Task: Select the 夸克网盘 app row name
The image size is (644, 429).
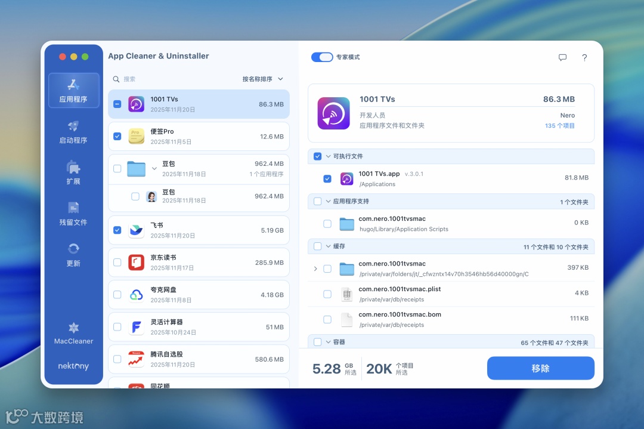Action: [163, 290]
